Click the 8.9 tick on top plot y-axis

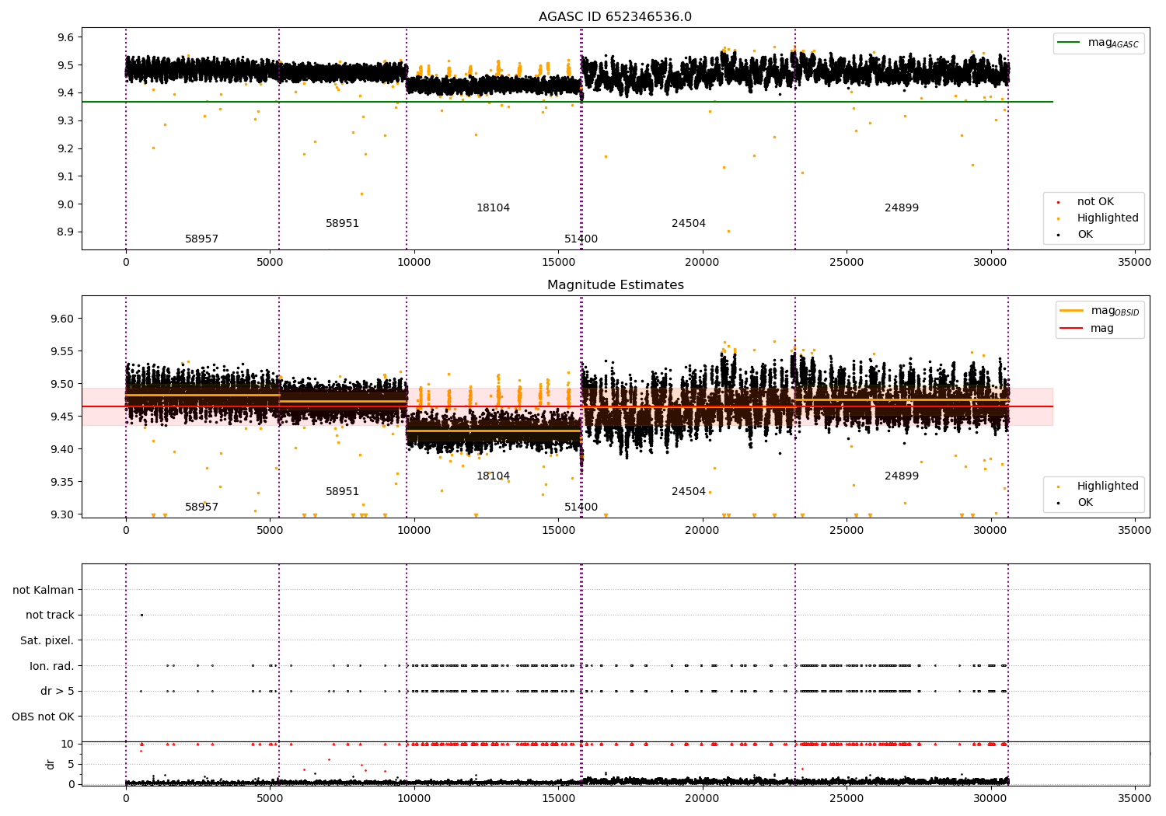pos(65,232)
